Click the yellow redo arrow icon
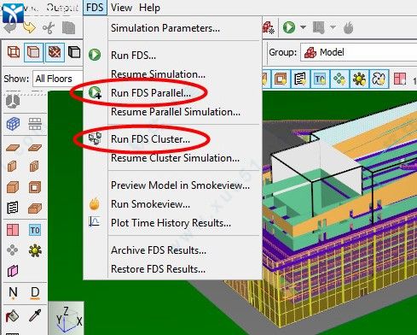 click(x=29, y=27)
